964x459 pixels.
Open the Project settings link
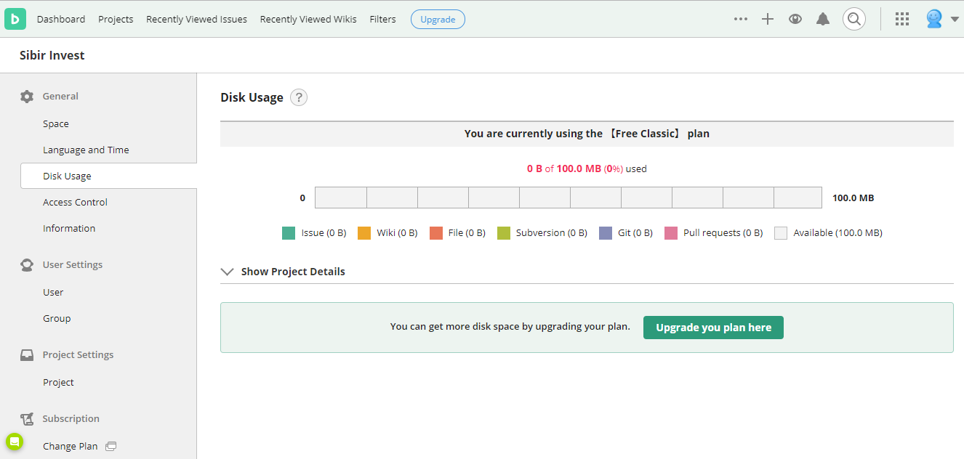pos(58,383)
